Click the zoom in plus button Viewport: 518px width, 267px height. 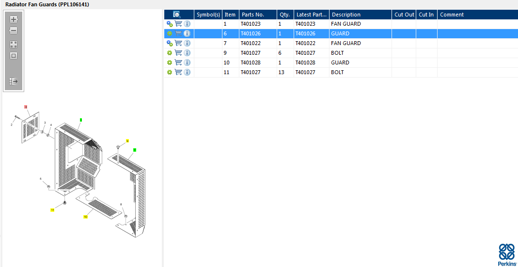click(14, 20)
